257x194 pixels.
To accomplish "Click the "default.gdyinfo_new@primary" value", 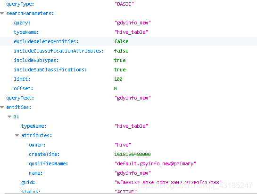I will (x=155, y=163).
